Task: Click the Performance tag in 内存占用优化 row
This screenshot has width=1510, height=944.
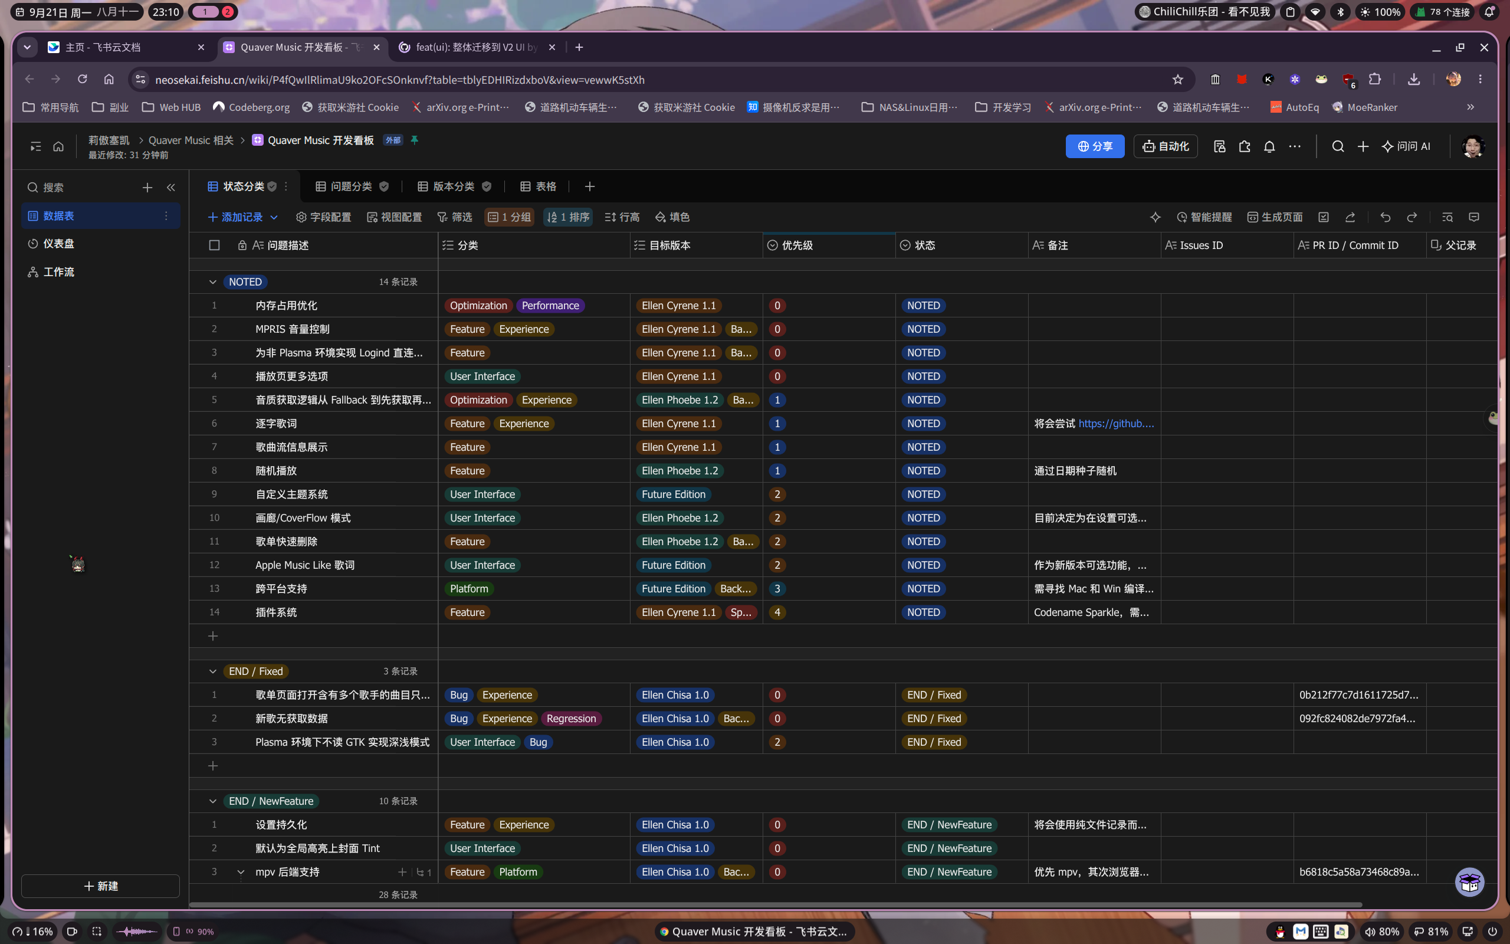Action: click(x=550, y=306)
